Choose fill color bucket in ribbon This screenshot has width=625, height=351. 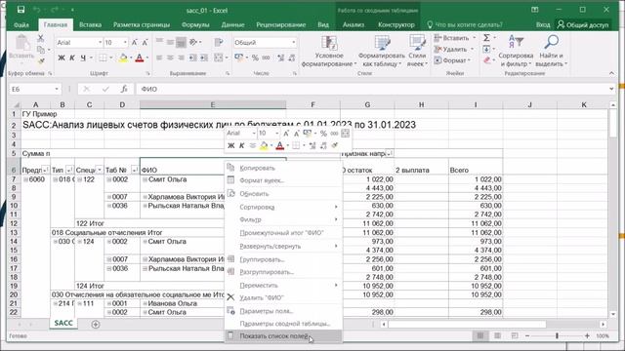click(x=123, y=58)
